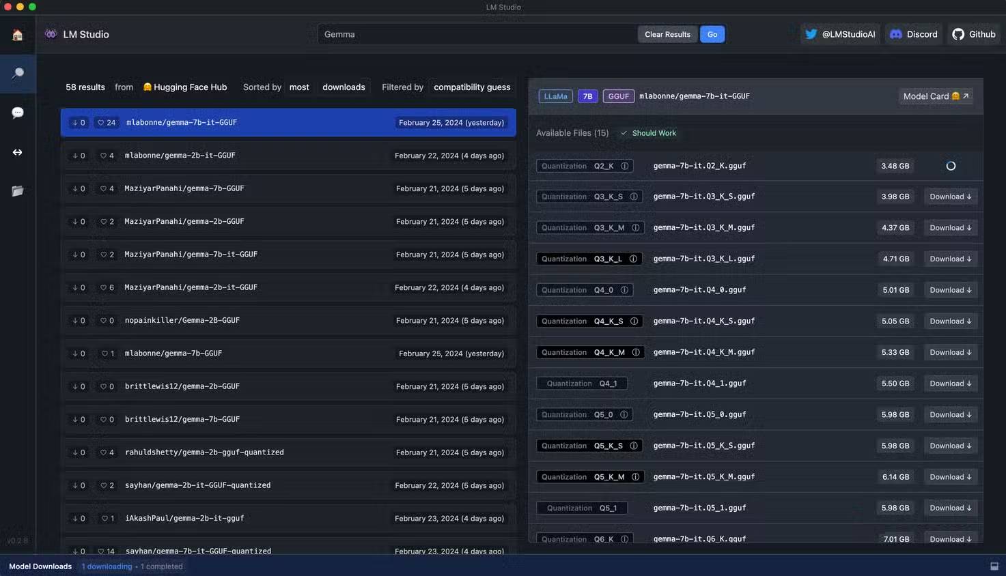This screenshot has width=1006, height=576.
Task: Download gemma-7b-it.Q4_K_S.gguf
Action: tap(951, 321)
